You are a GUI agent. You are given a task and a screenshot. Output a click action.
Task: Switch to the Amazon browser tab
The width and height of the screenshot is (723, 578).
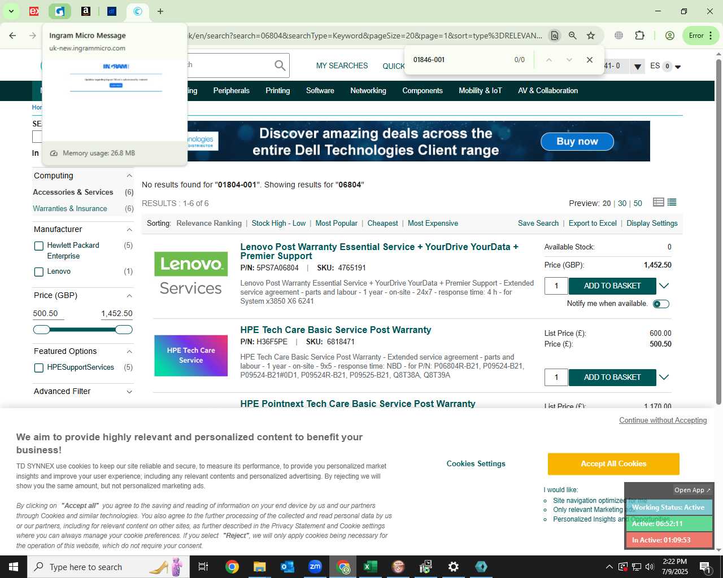pos(86,11)
